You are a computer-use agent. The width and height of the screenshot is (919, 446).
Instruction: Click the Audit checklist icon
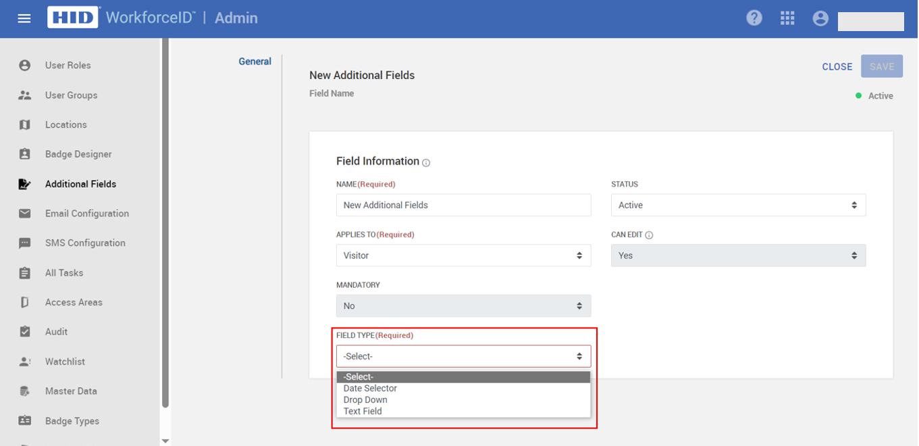coord(25,332)
